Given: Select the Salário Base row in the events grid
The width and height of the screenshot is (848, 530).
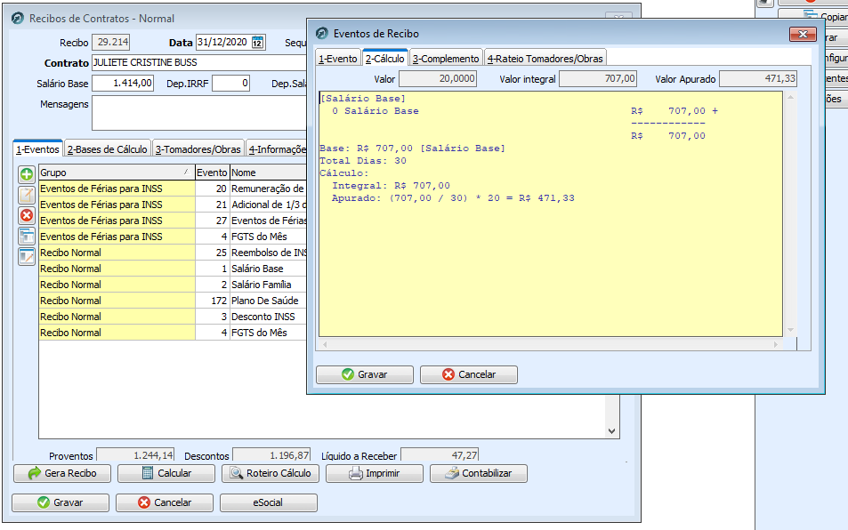Looking at the screenshot, I should click(x=173, y=269).
